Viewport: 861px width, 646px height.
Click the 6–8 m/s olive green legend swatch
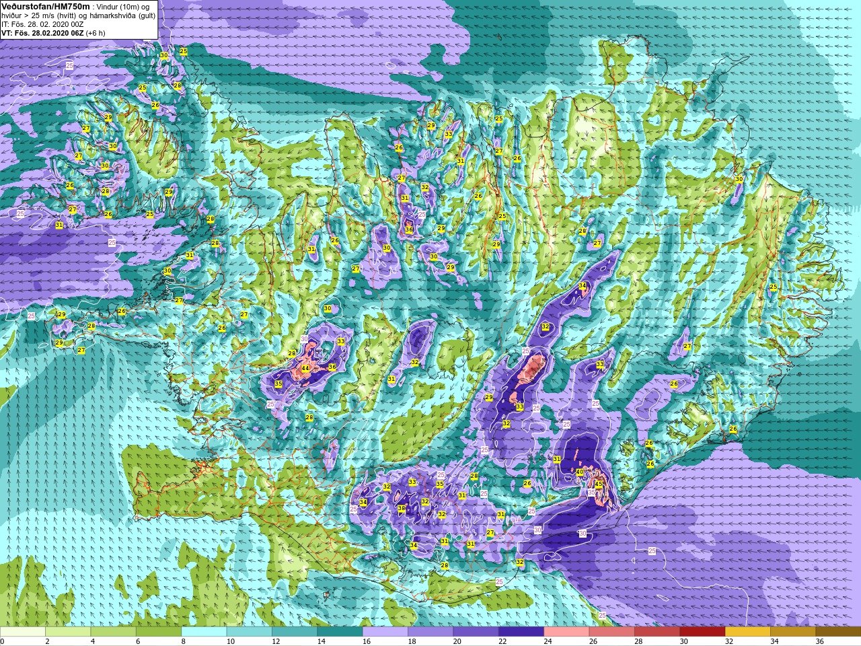click(159, 632)
